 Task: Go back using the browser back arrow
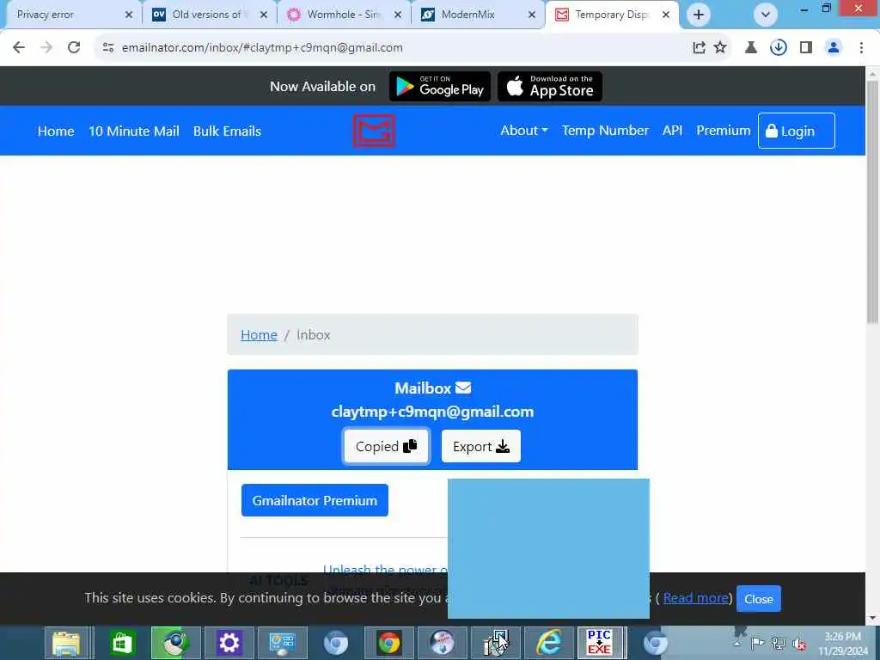(x=19, y=48)
